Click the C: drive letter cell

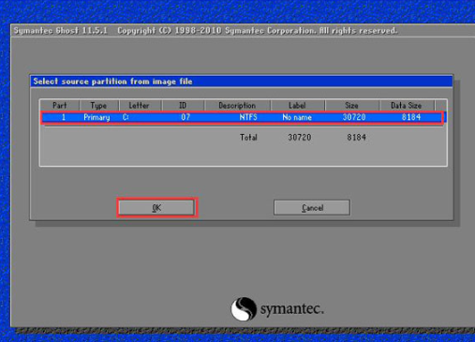pyautogui.click(x=126, y=117)
